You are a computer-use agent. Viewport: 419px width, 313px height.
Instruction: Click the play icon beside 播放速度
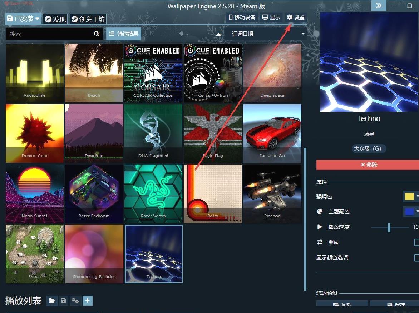pyautogui.click(x=320, y=227)
